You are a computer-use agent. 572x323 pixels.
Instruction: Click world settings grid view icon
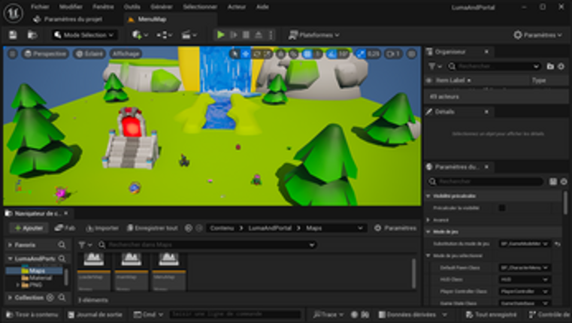553,182
